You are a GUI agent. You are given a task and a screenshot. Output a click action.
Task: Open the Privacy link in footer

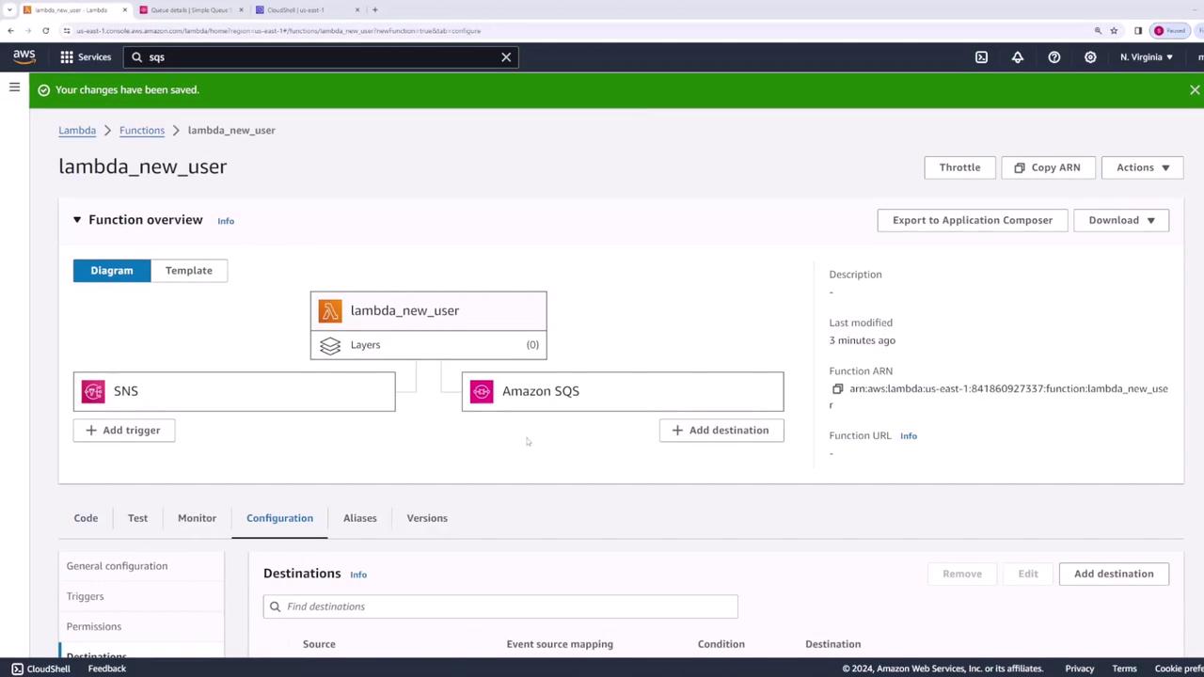coord(1080,669)
